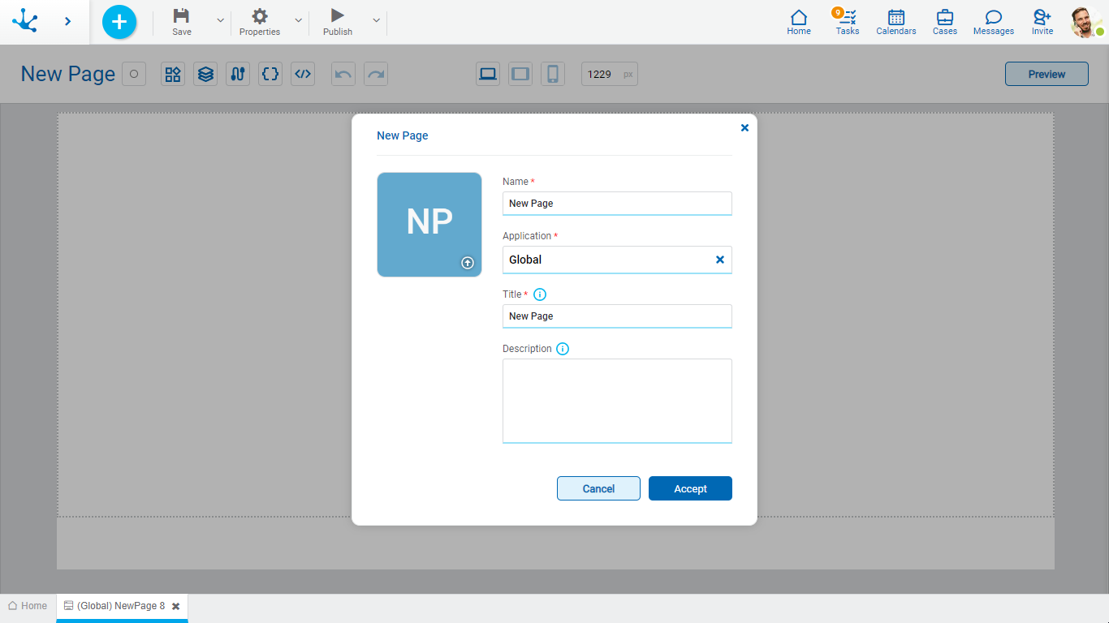The height and width of the screenshot is (623, 1109).
Task: Open the elements widgets icon
Action: (173, 74)
